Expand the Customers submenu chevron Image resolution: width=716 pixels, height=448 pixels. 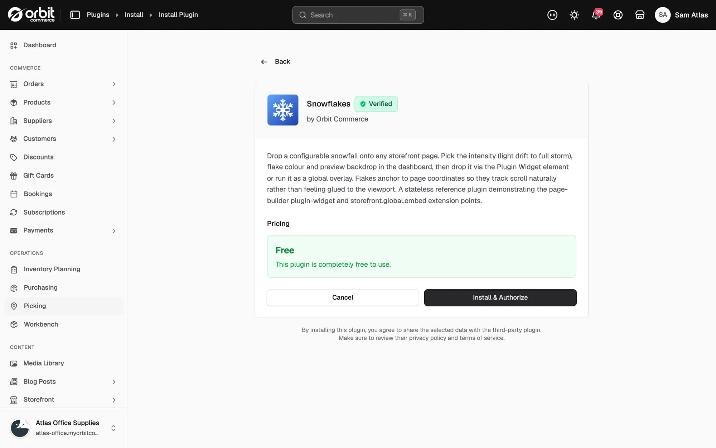point(114,139)
